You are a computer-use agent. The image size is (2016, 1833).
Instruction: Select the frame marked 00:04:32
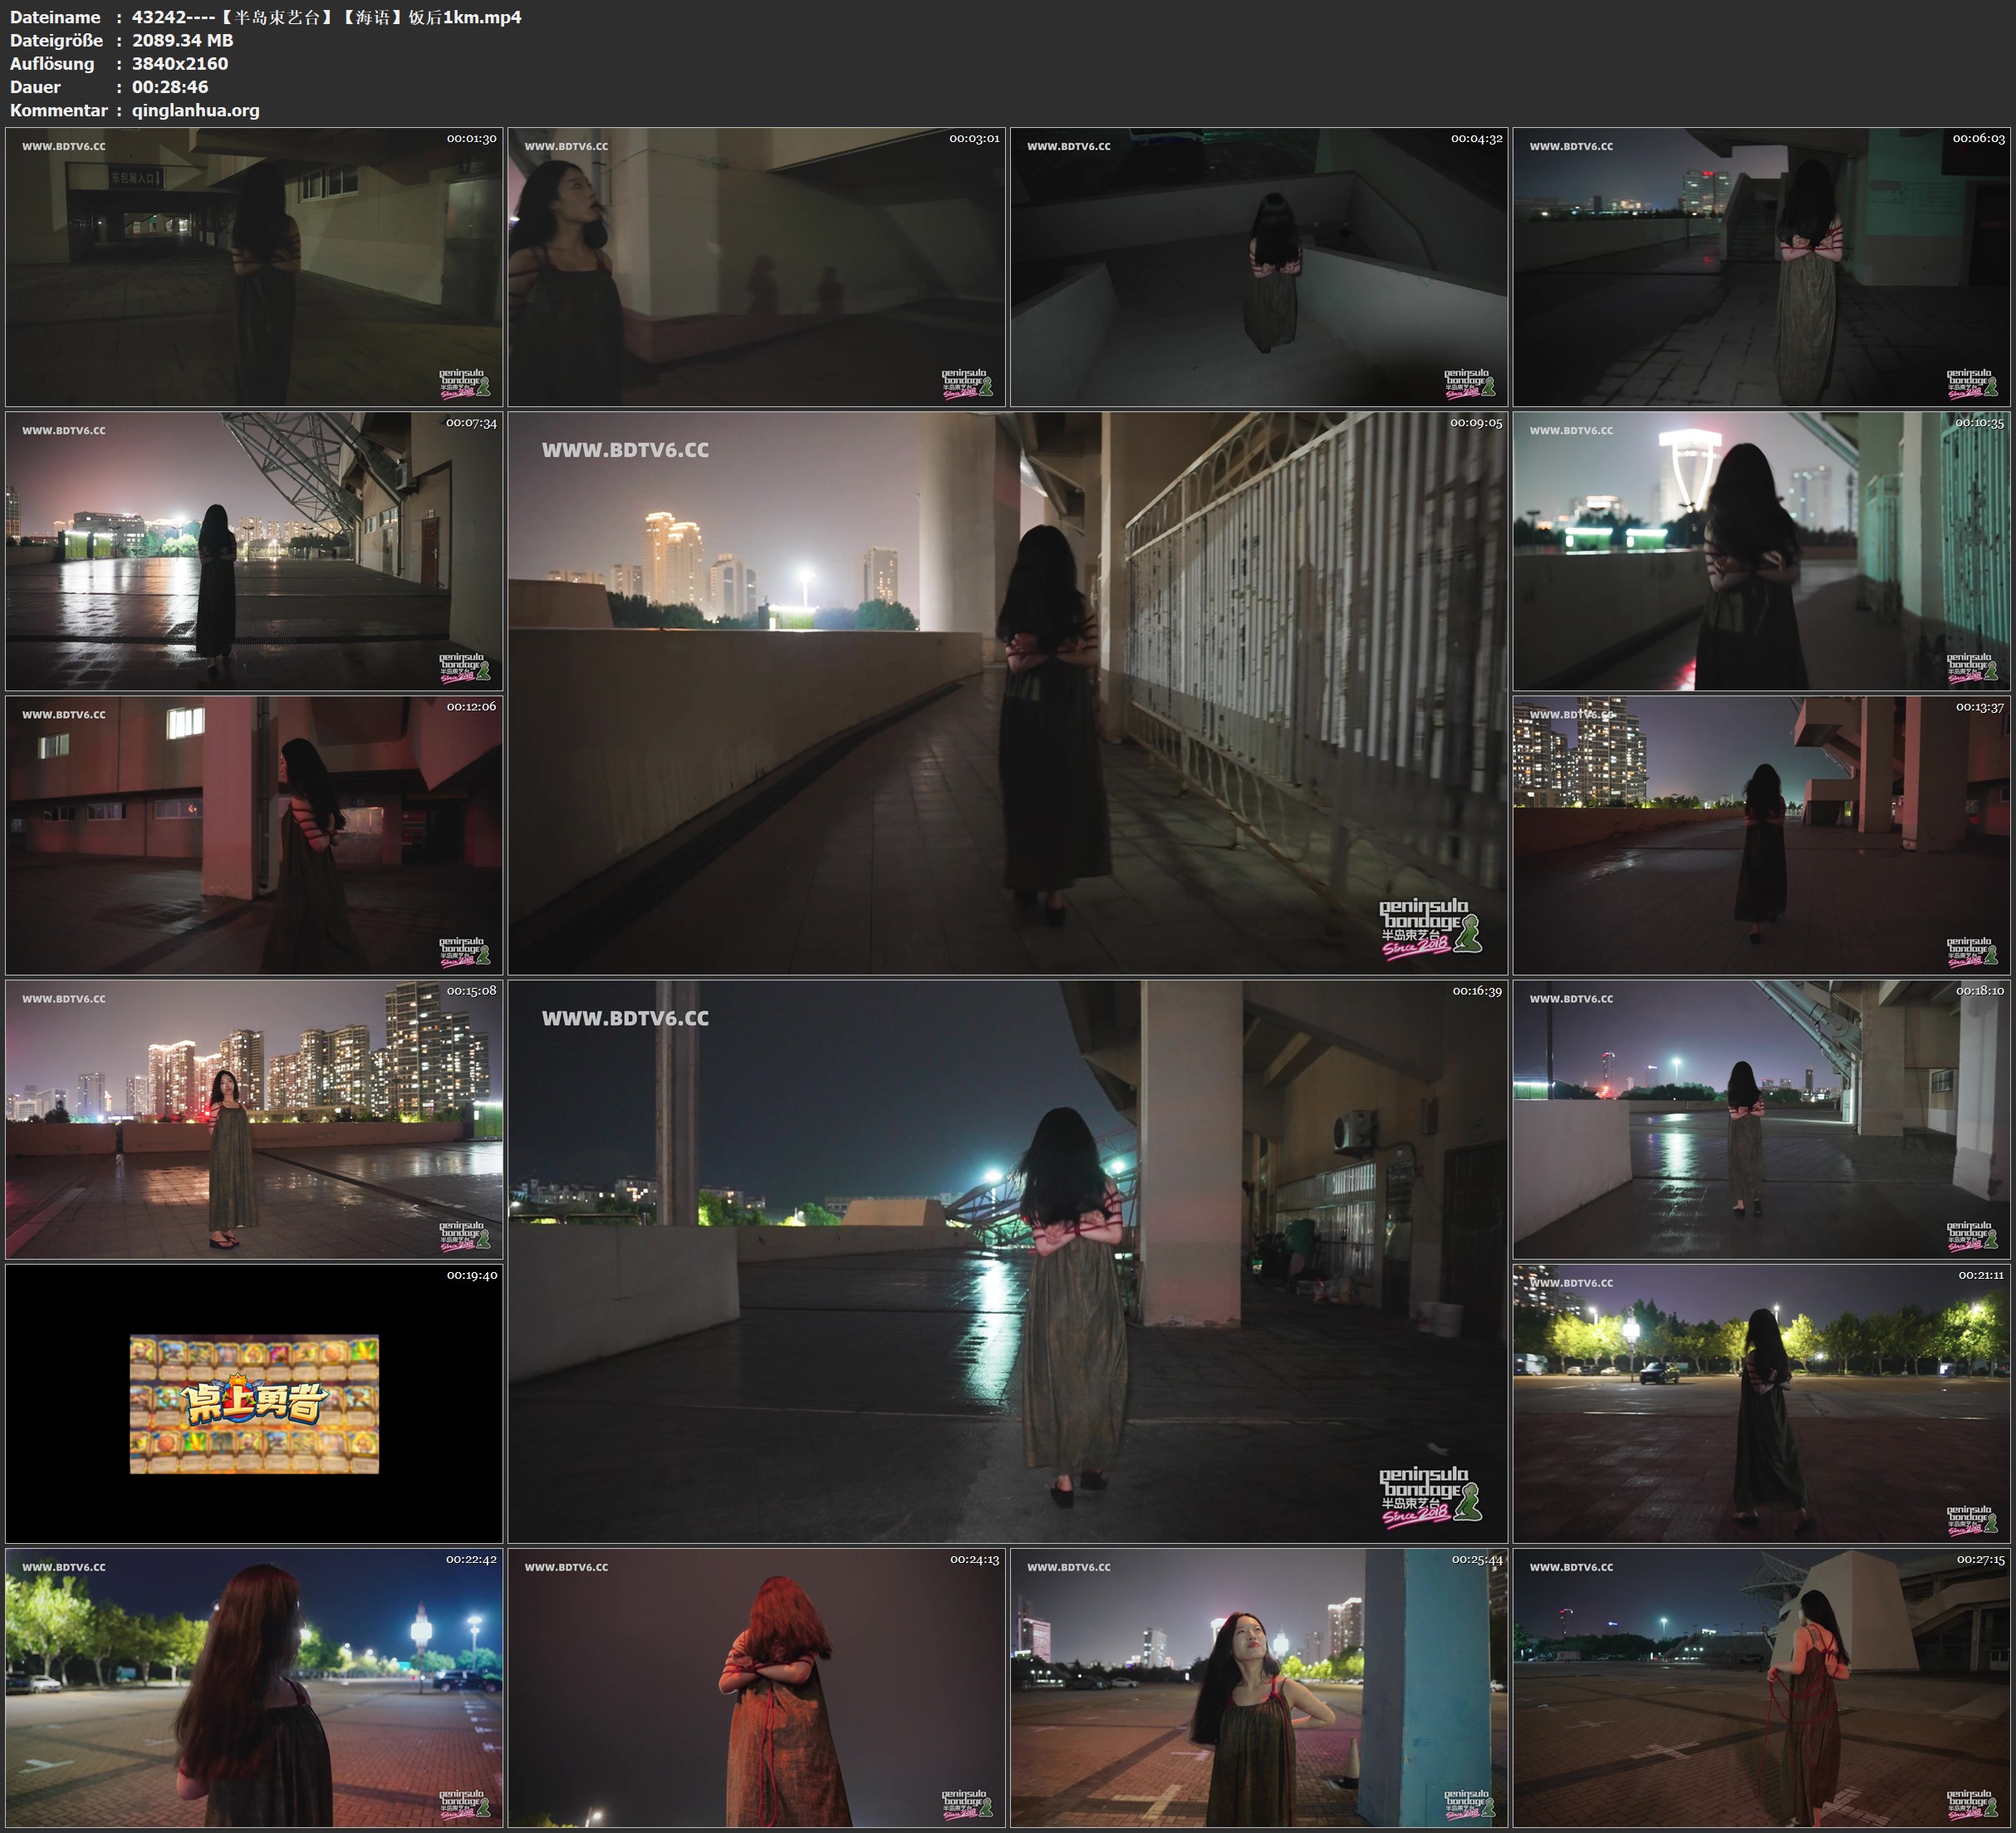click(x=1258, y=266)
